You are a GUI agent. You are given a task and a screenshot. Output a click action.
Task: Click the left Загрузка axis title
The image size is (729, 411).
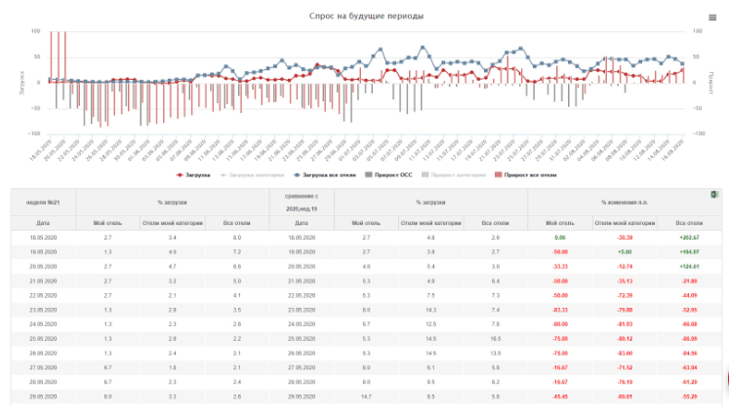click(20, 82)
